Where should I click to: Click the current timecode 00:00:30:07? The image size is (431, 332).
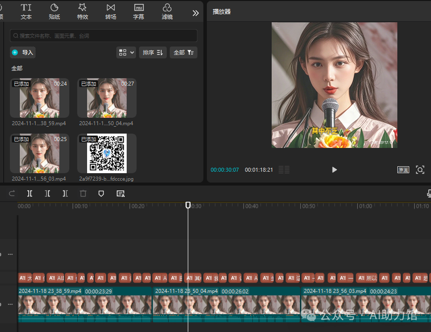coord(225,170)
